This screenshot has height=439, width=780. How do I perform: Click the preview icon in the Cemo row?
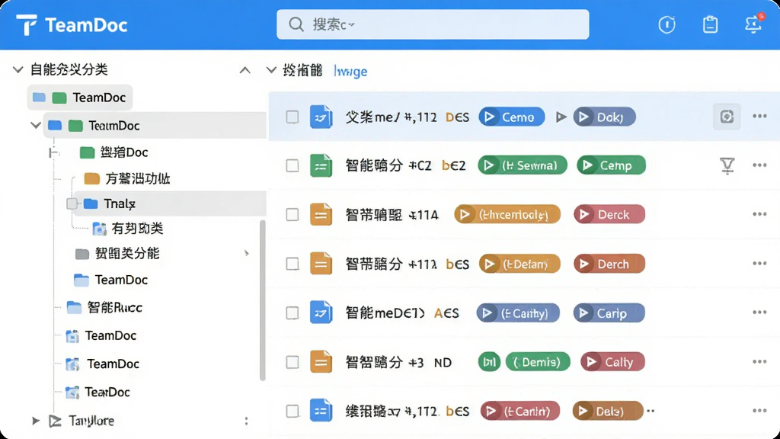click(x=727, y=117)
